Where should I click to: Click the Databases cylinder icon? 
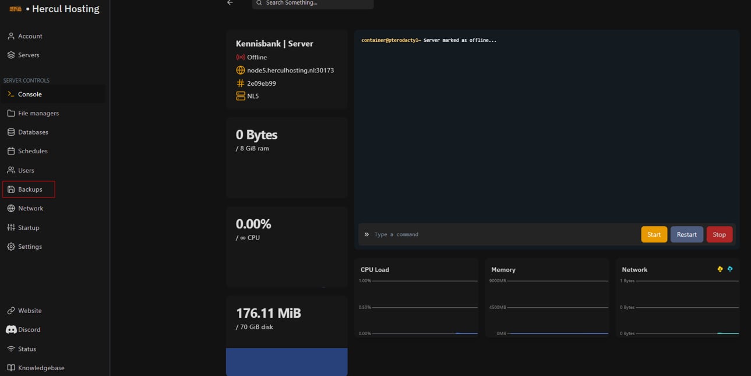(x=11, y=132)
